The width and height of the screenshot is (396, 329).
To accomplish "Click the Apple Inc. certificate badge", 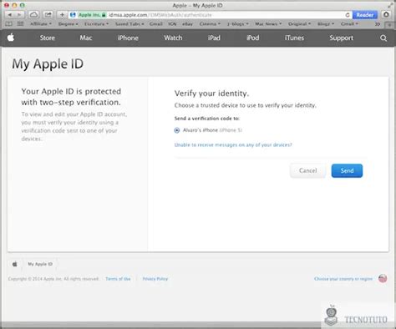I will pos(92,15).
